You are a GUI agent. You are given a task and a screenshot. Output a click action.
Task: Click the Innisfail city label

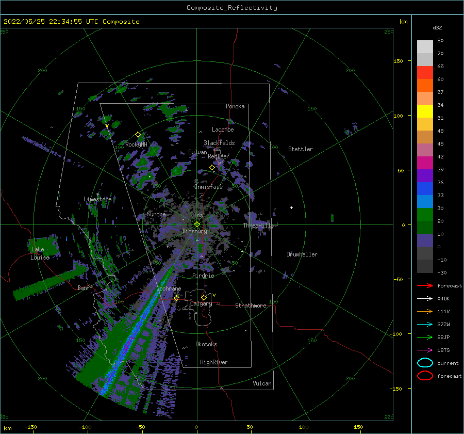click(208, 187)
